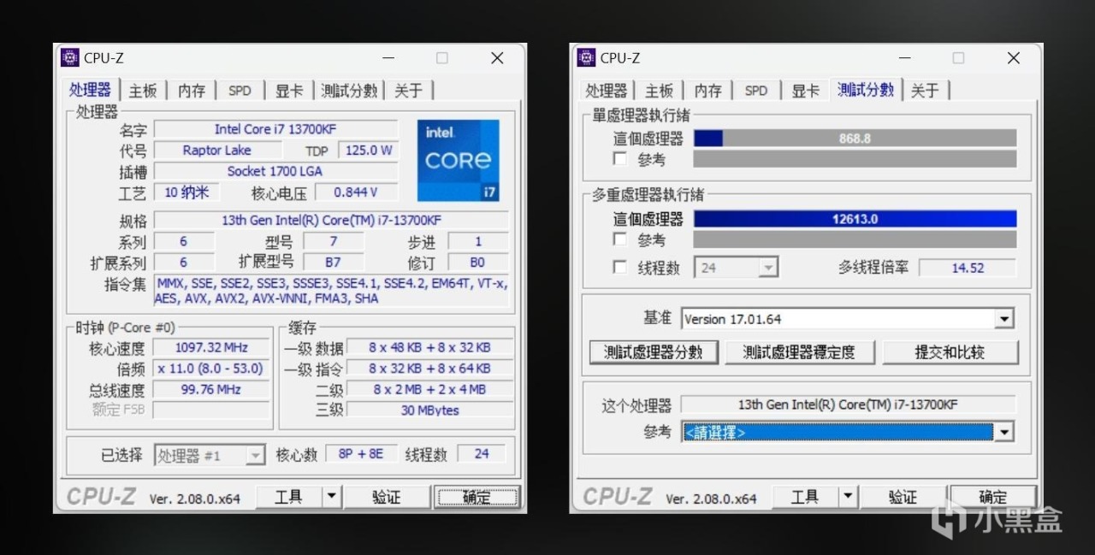
Task: Minimize the right CPU-Z window
Action: tap(905, 58)
